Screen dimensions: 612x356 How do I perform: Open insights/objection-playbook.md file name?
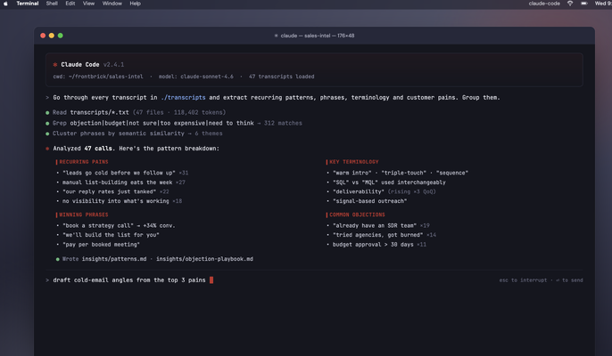(x=204, y=259)
